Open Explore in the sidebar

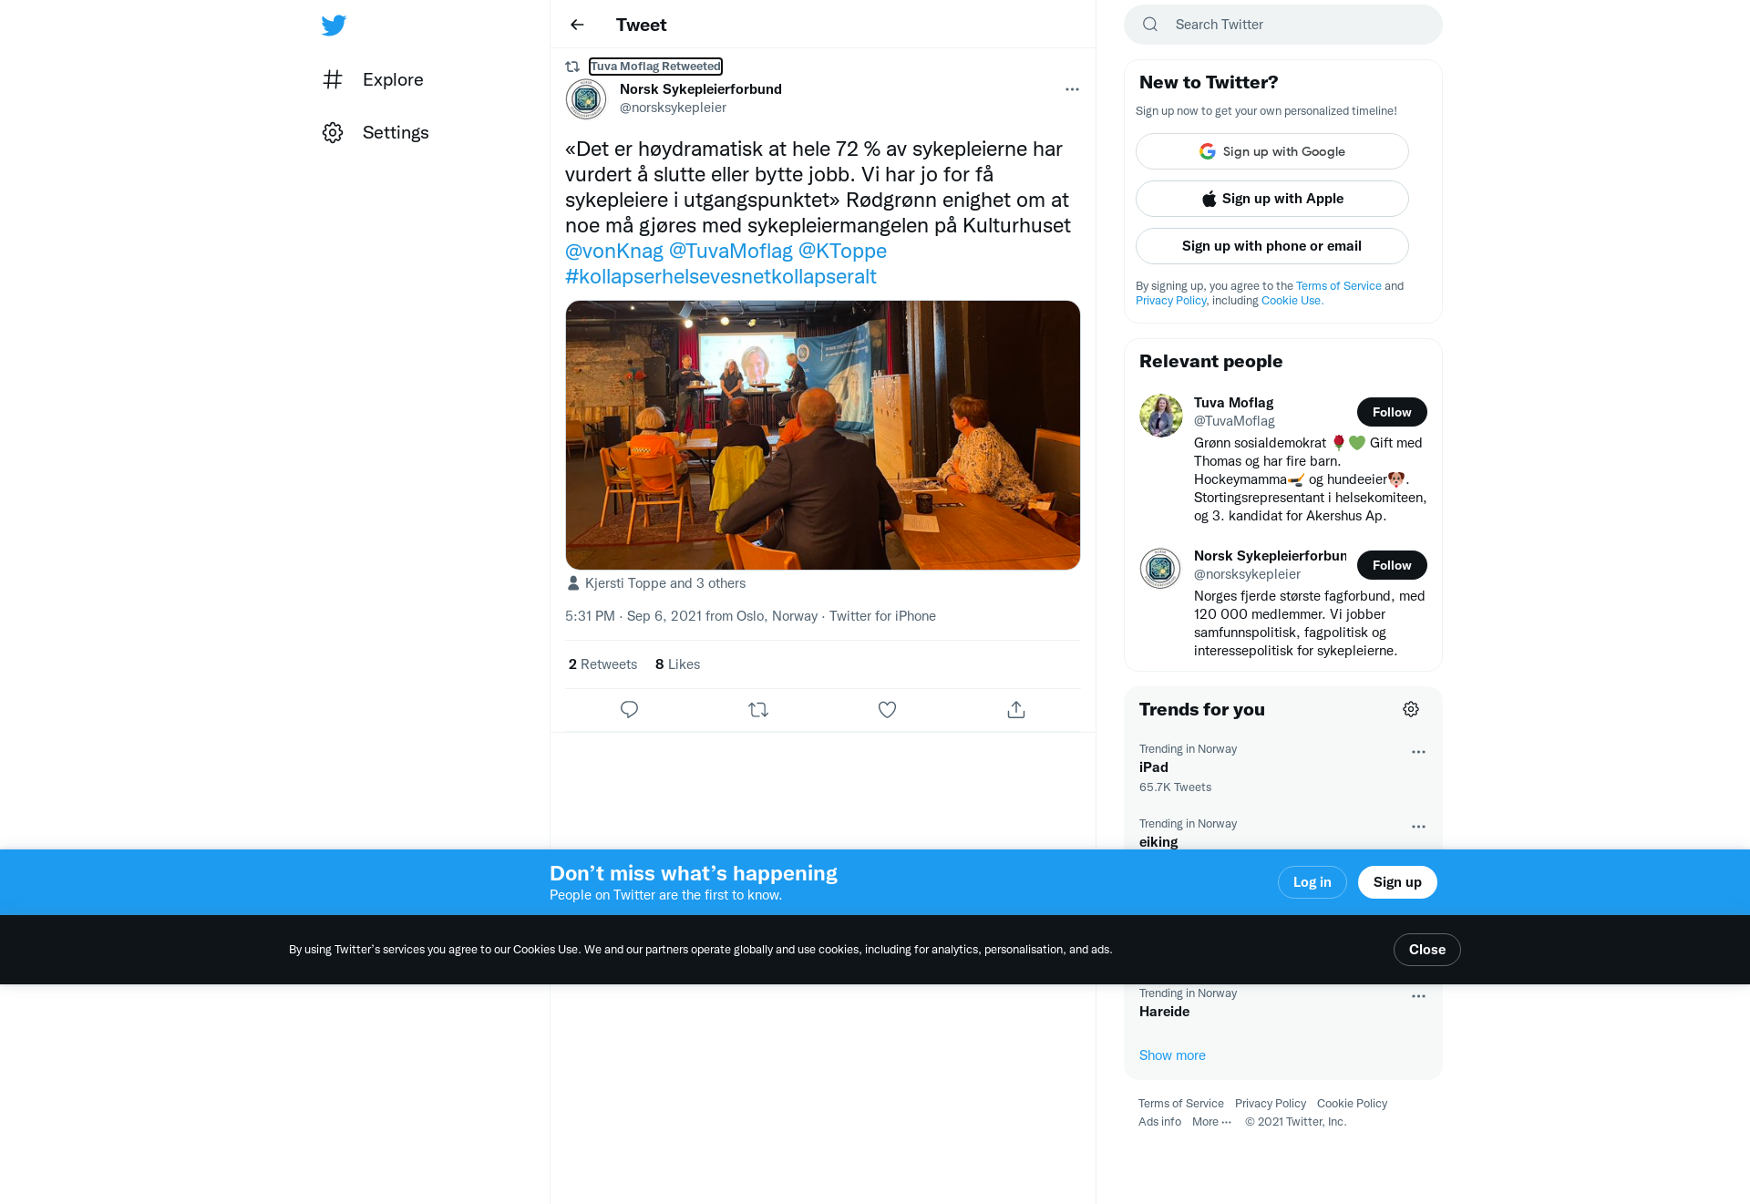tap(374, 79)
